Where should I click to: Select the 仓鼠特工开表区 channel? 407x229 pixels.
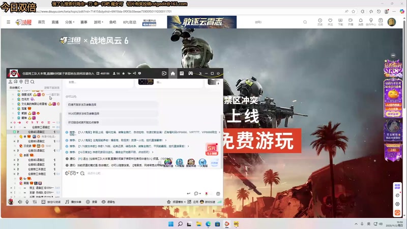coord(37,169)
